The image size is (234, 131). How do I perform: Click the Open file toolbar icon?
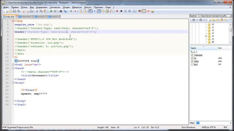coord(10,11)
